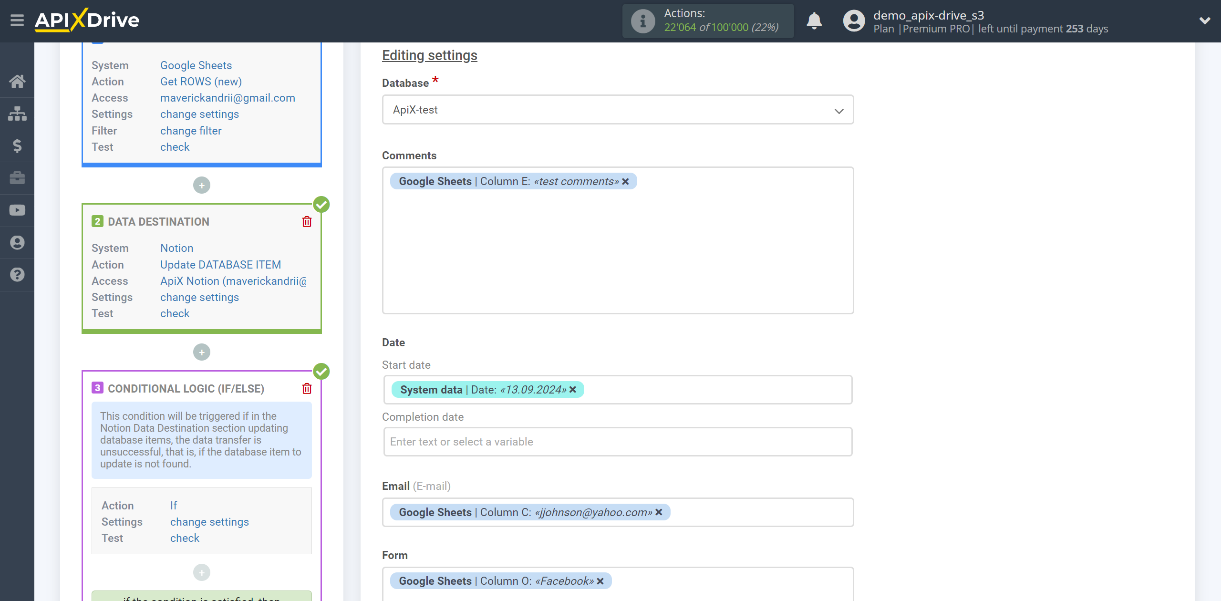This screenshot has width=1221, height=601.
Task: Open the help question mark icon
Action: pos(17,275)
